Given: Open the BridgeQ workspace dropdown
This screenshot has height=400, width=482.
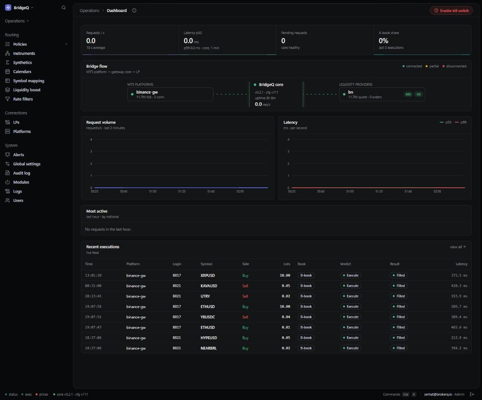Looking at the screenshot, I should [19, 8].
